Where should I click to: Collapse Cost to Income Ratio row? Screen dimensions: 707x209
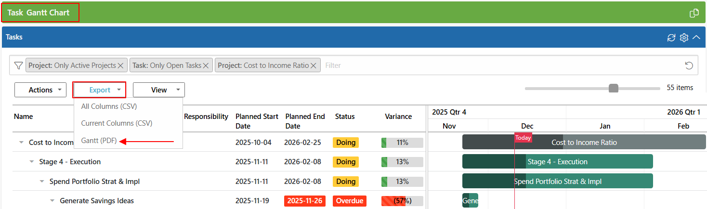tap(21, 143)
